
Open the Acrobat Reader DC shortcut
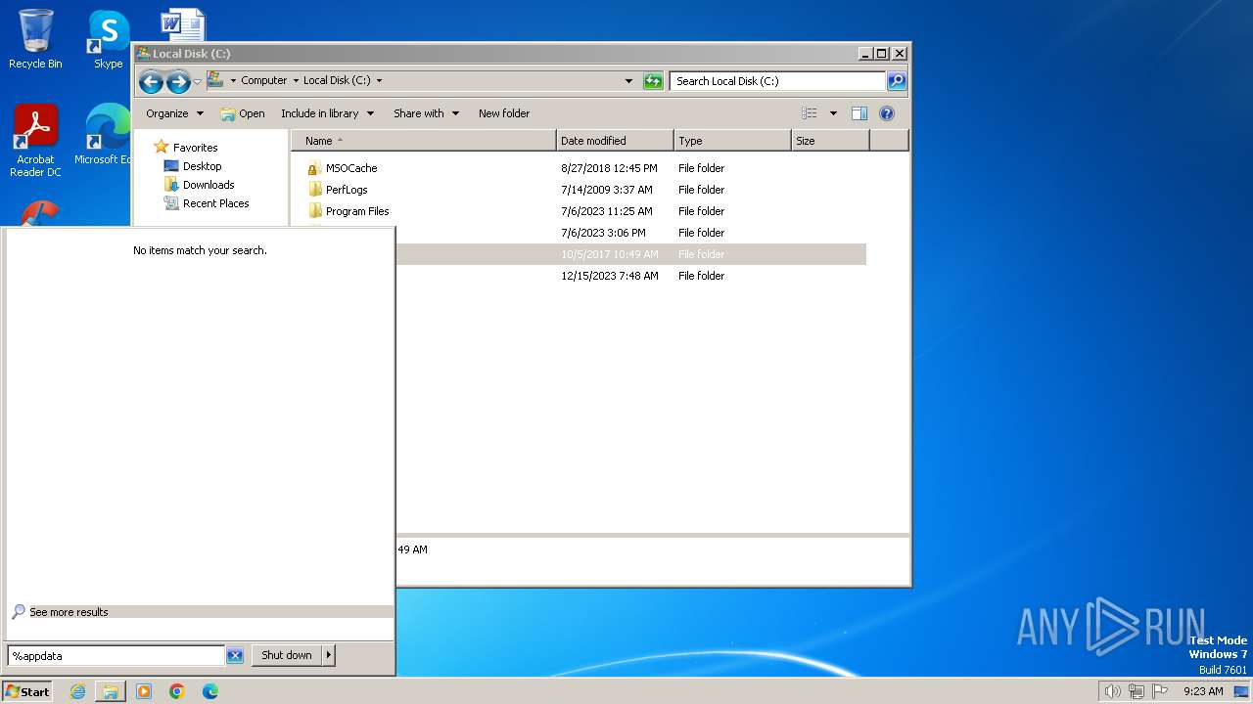click(x=35, y=140)
